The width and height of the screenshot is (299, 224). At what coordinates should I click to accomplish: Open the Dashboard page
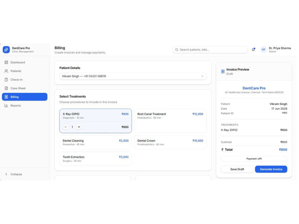point(25,62)
